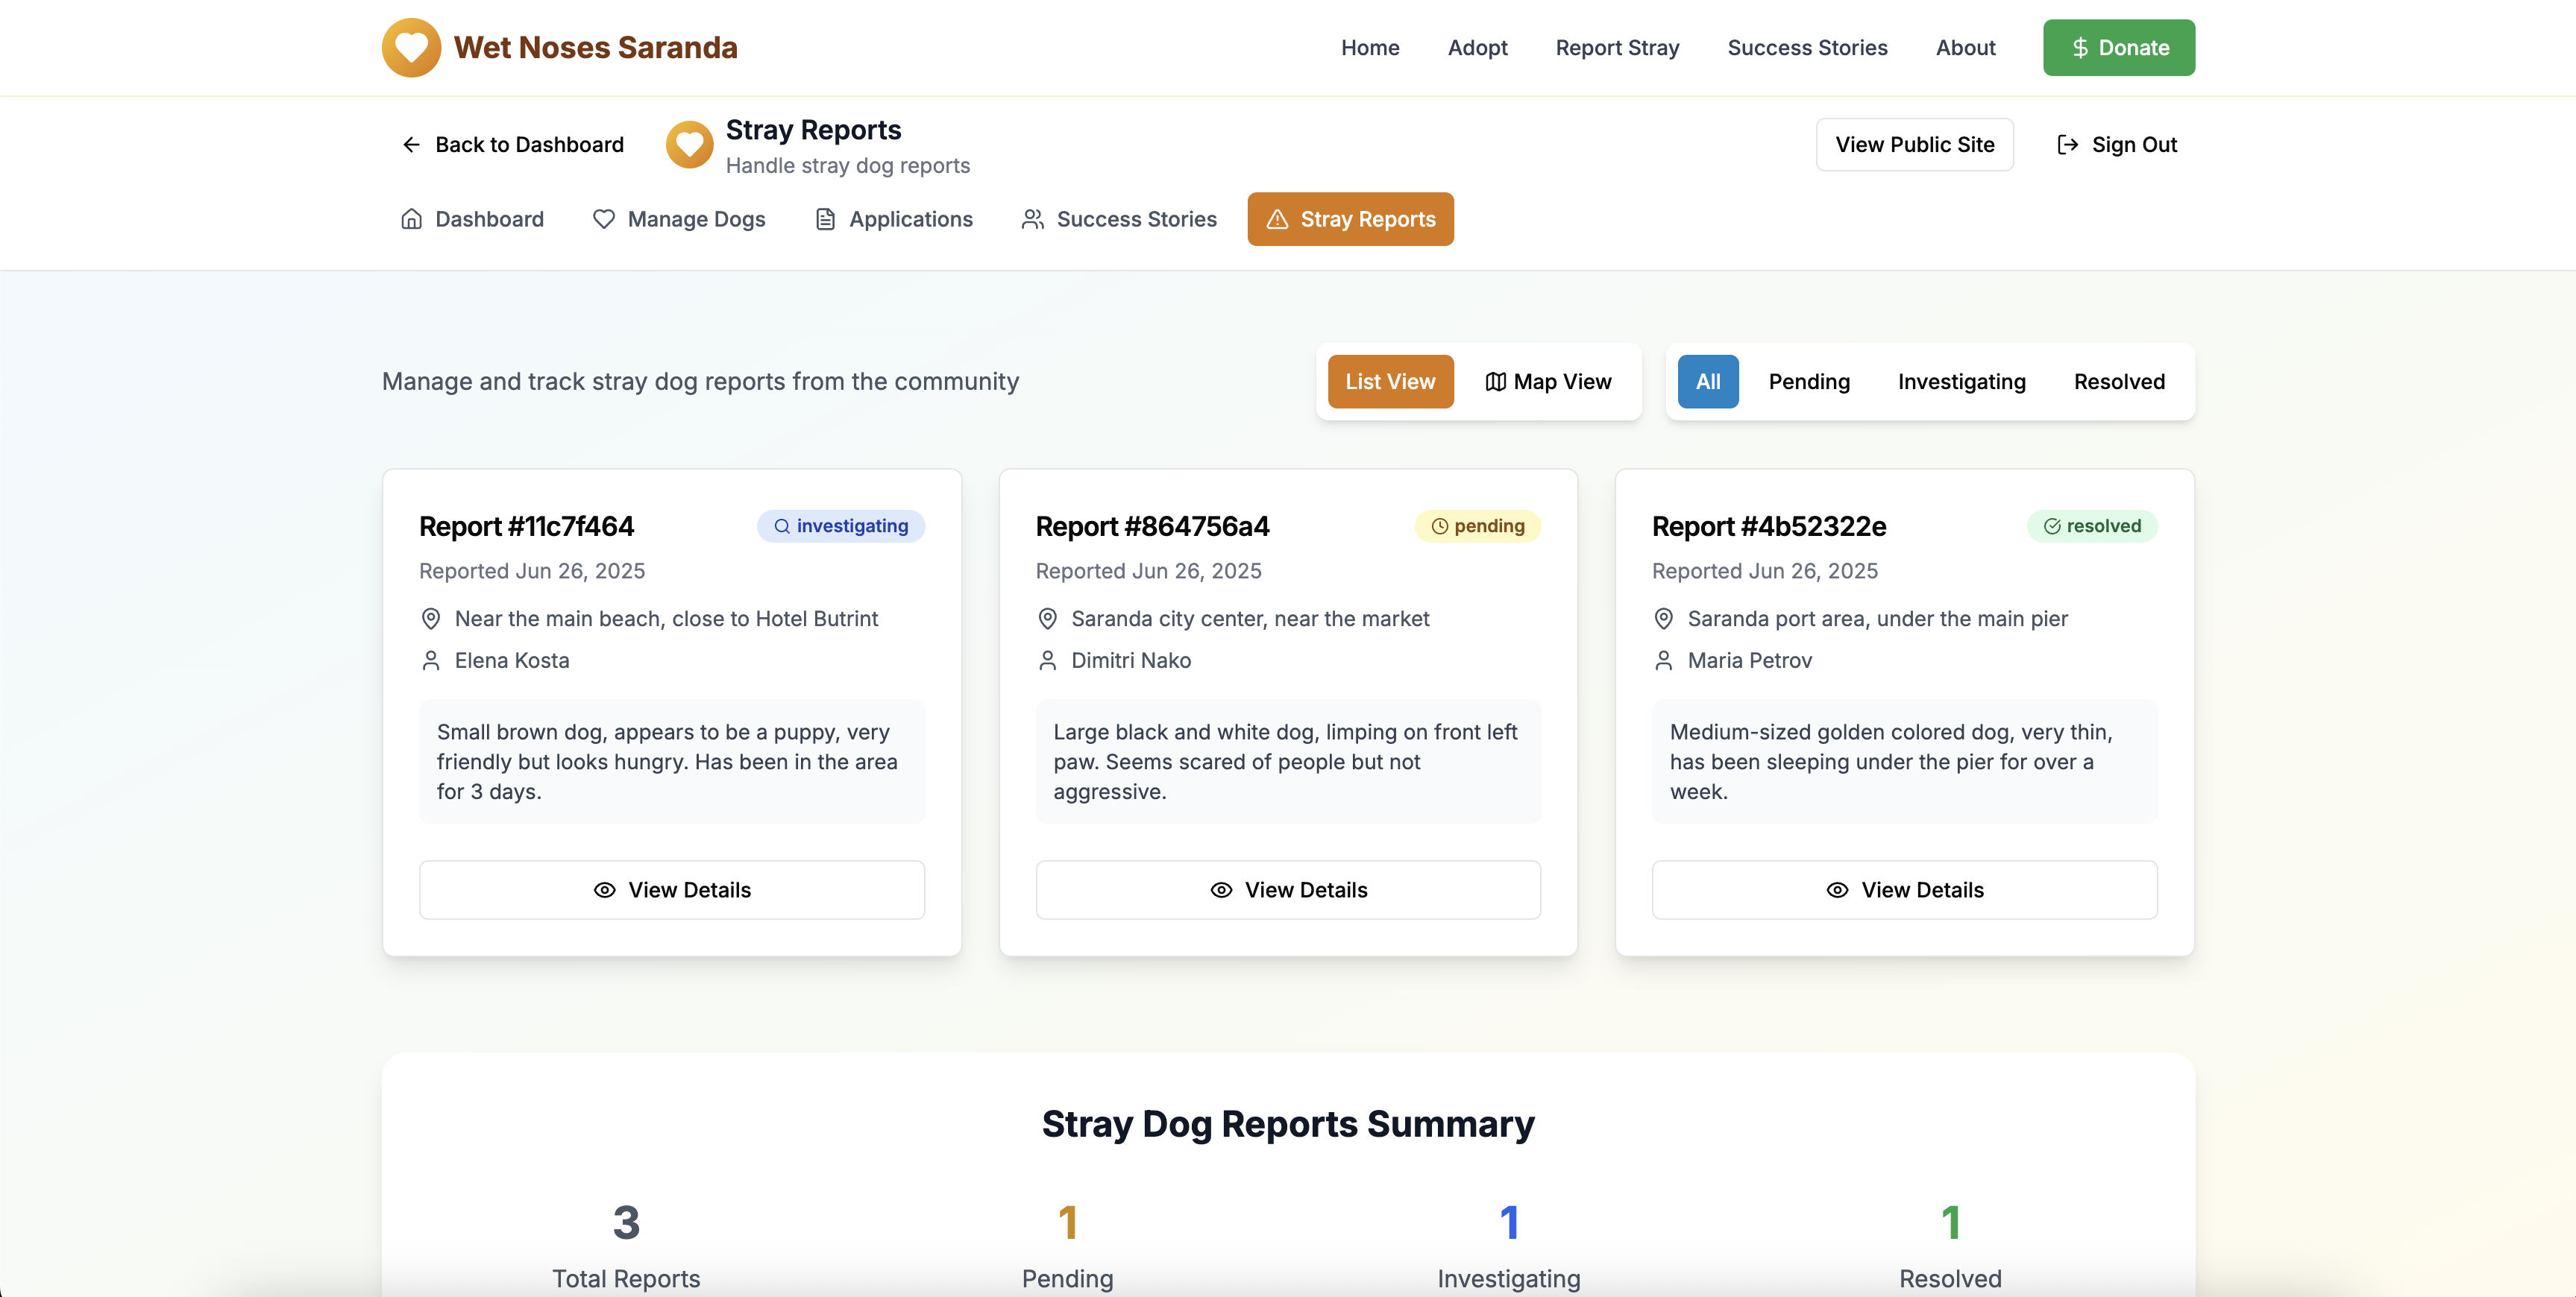
Task: Click View Public Site button
Action: point(1914,145)
